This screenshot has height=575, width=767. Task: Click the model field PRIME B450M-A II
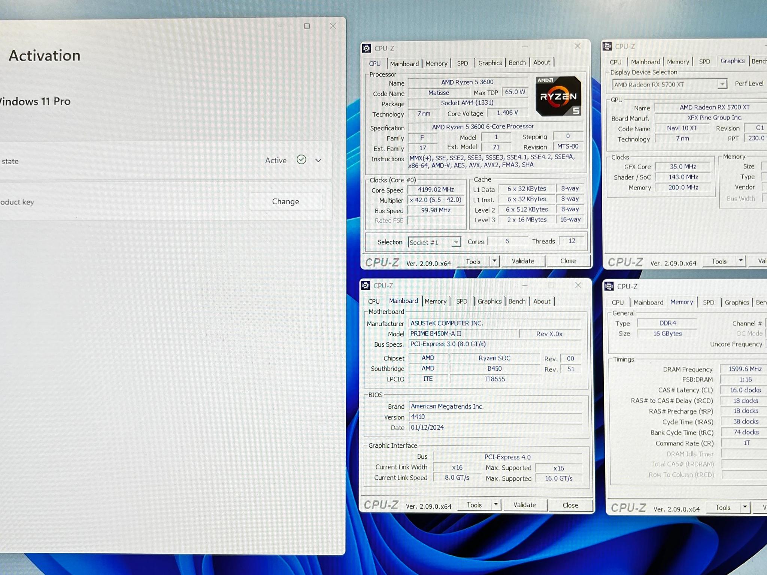(x=464, y=334)
